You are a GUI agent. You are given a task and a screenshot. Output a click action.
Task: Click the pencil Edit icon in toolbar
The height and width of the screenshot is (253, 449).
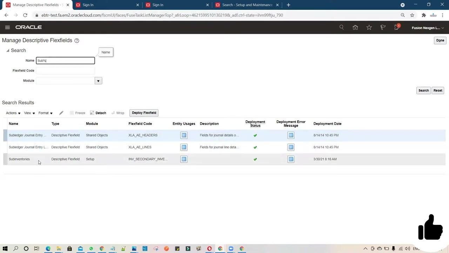(x=61, y=113)
